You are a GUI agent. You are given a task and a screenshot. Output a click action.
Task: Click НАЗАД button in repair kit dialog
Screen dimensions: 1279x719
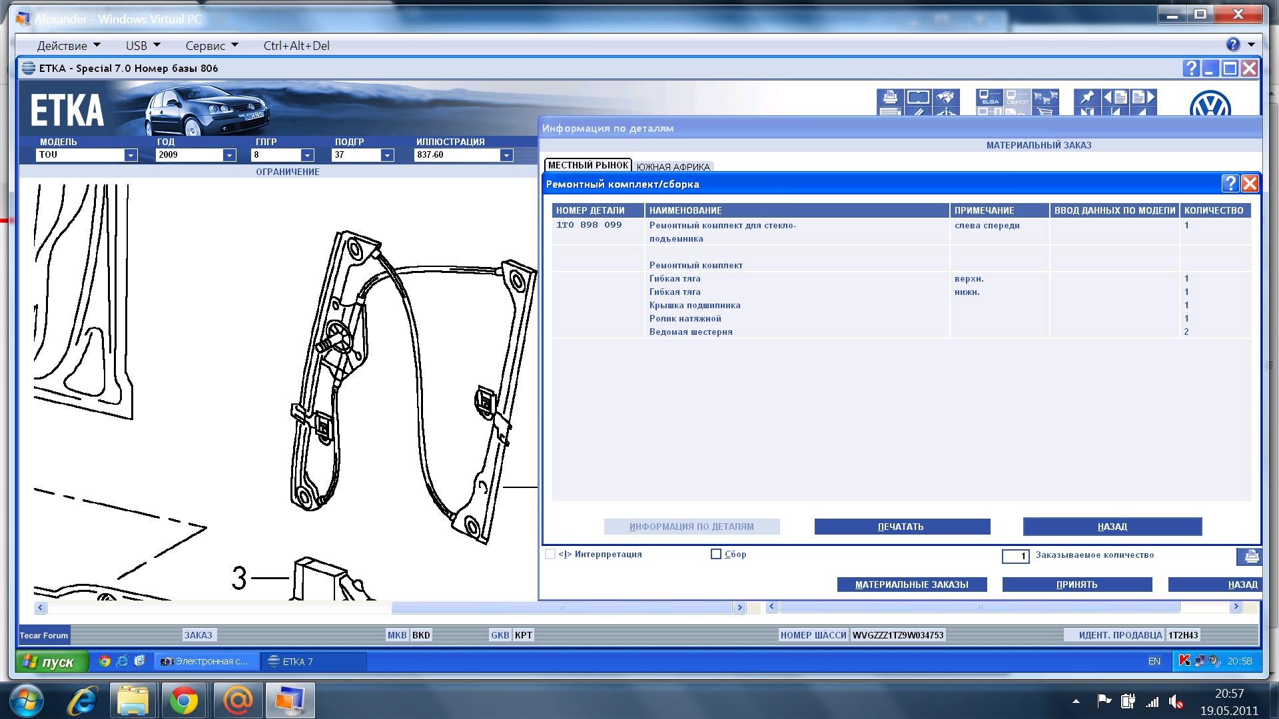(1112, 527)
